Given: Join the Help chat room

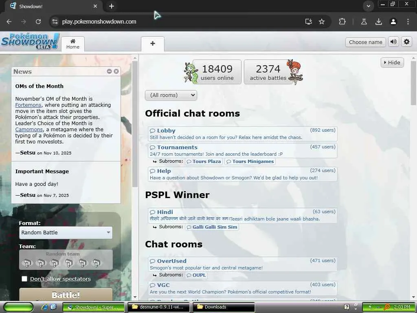Looking at the screenshot, I should pos(243,174).
